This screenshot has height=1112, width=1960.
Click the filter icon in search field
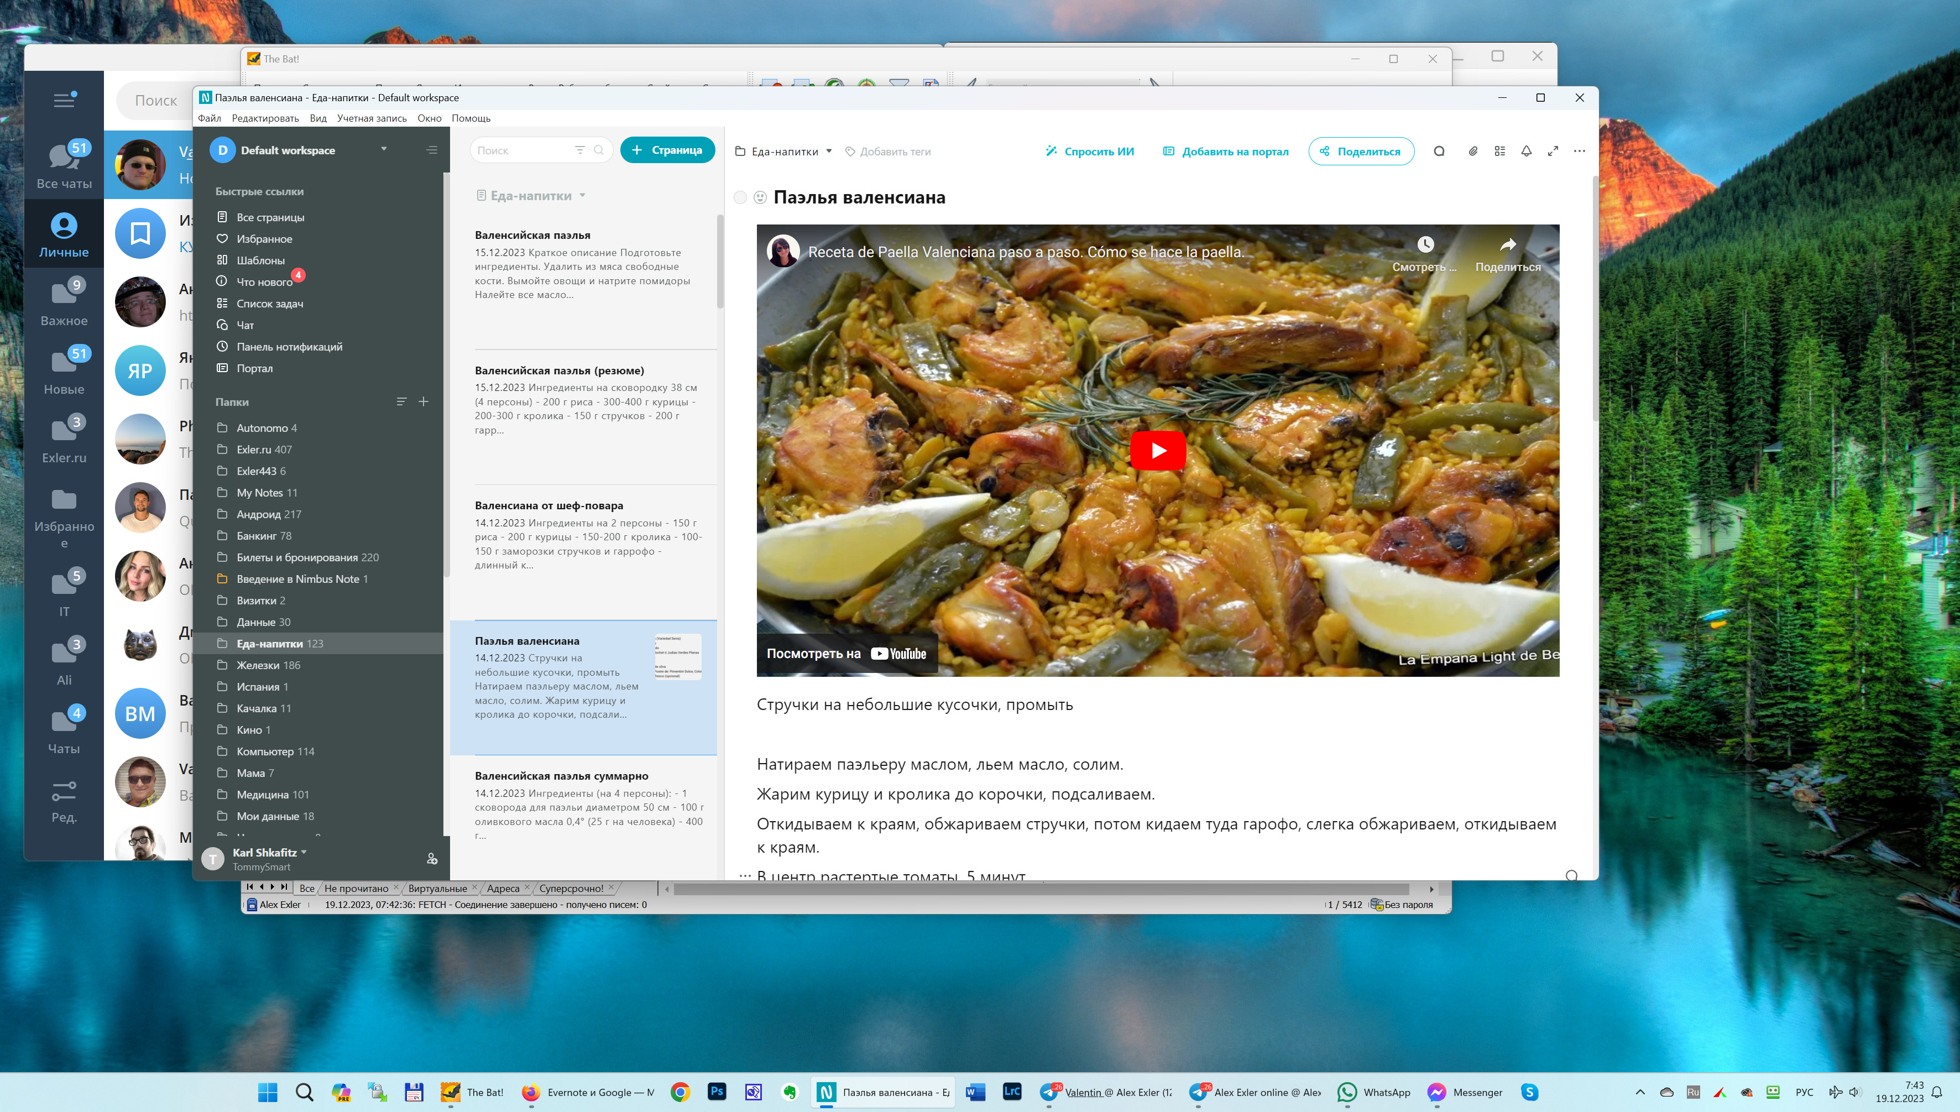click(579, 150)
